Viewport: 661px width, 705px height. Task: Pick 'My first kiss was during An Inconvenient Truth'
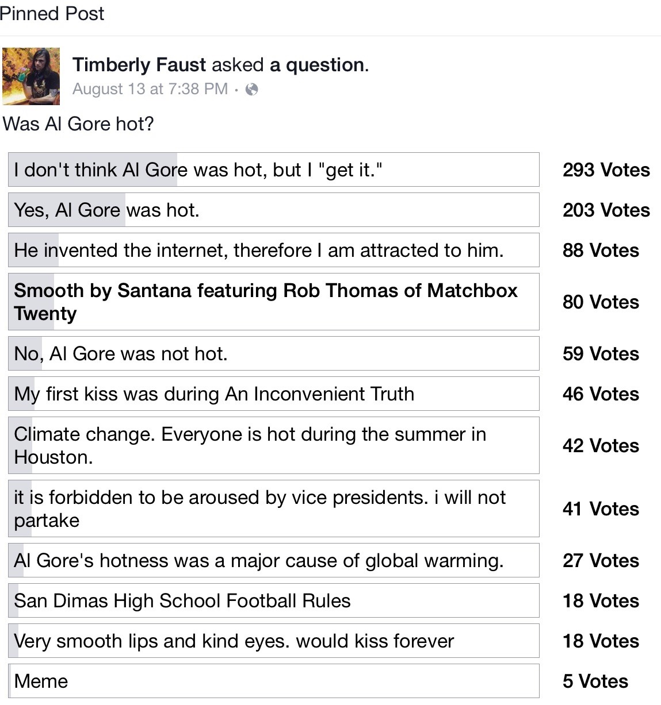[x=273, y=394]
